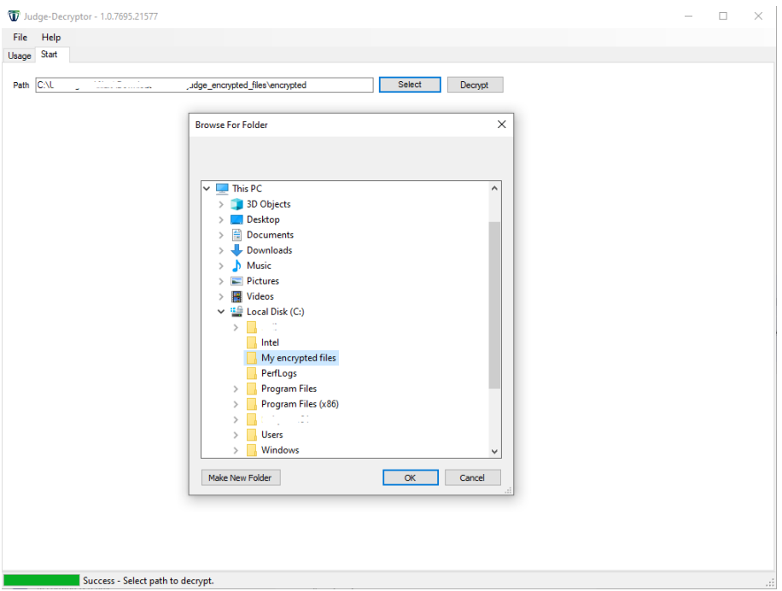Open the Help menu

51,38
